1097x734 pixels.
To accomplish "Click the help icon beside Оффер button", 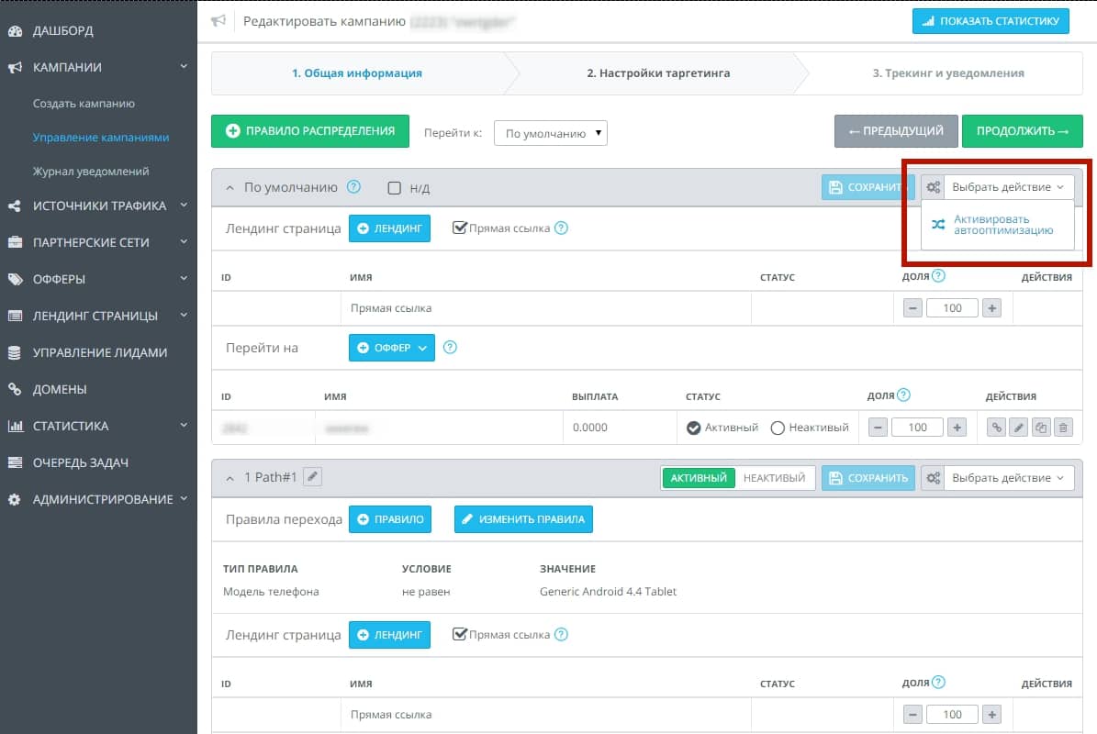I will (x=450, y=348).
